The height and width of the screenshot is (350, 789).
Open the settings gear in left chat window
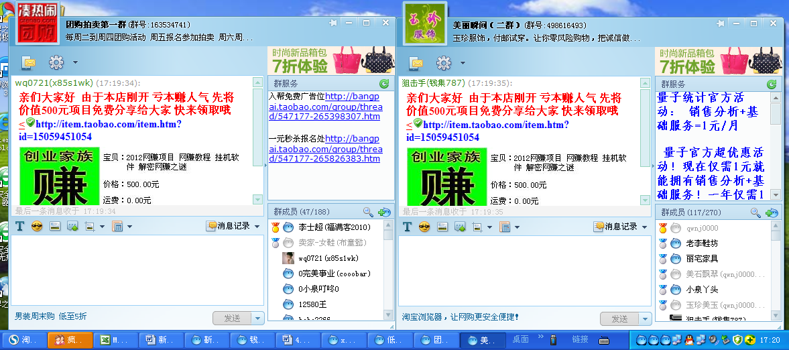coord(56,63)
